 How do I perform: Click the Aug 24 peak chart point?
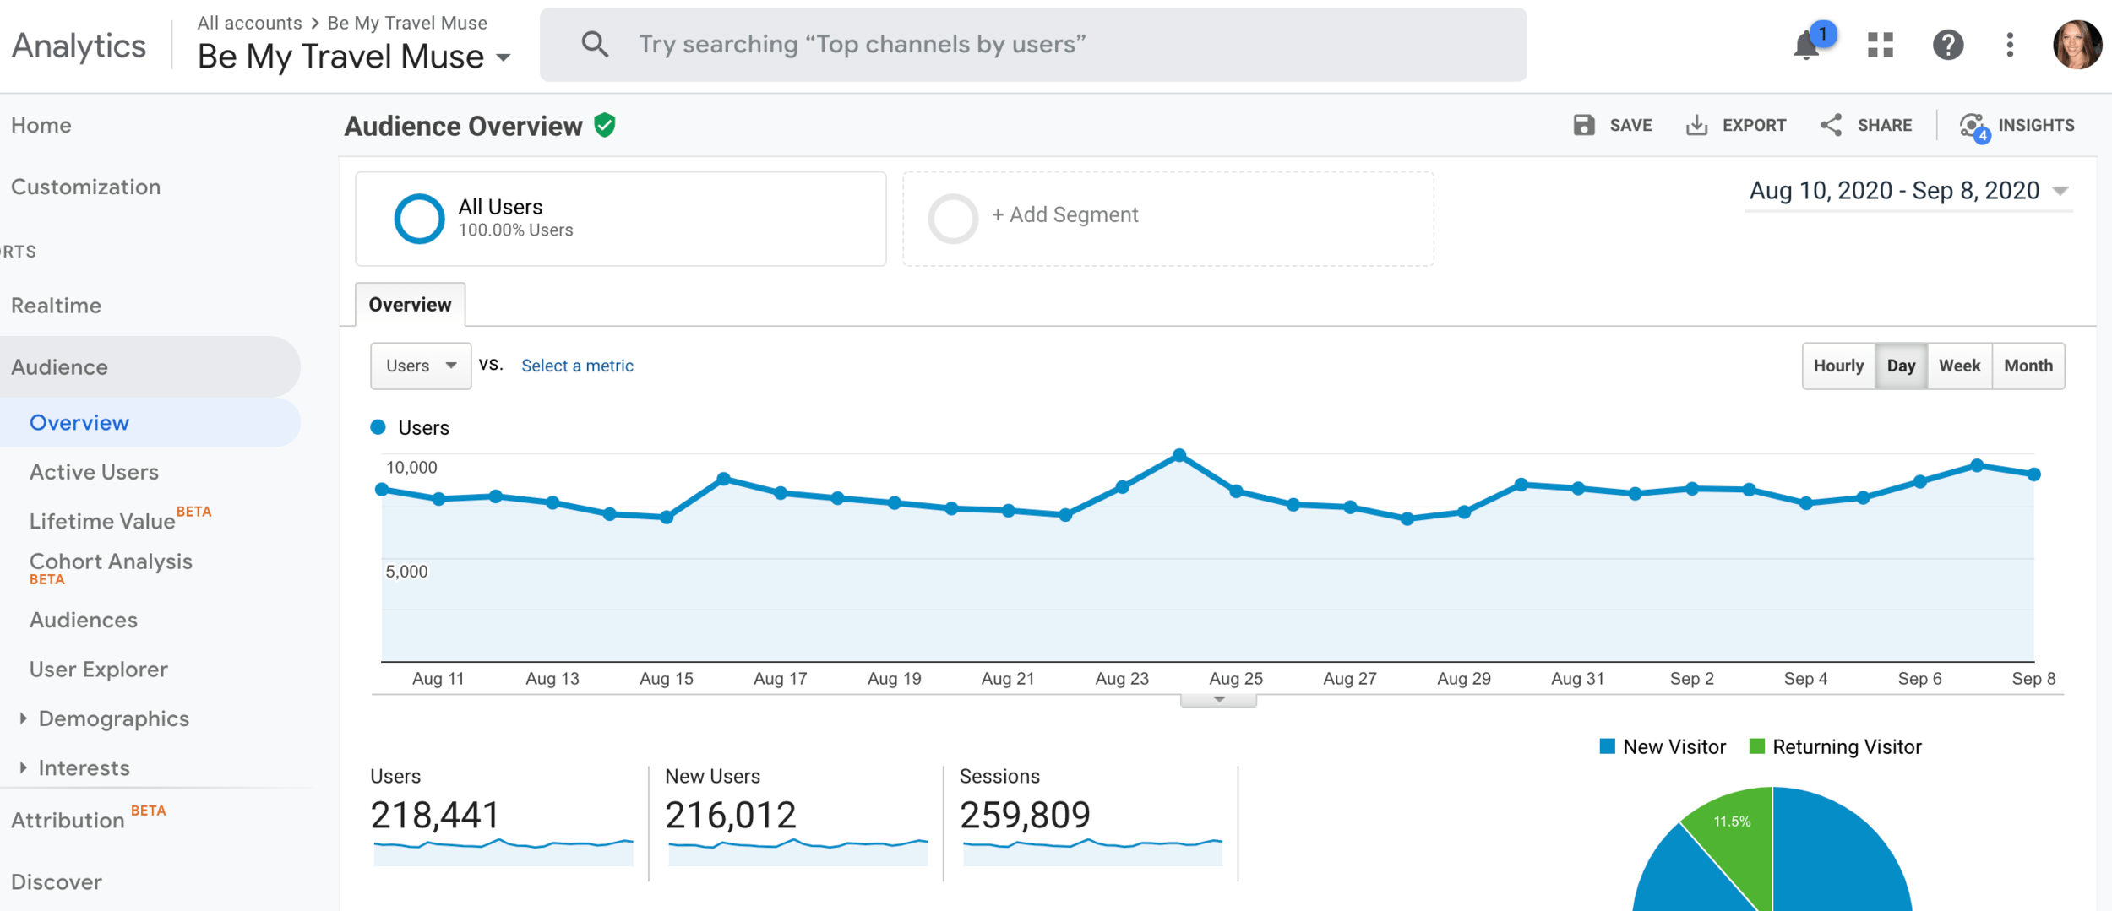[x=1179, y=455]
